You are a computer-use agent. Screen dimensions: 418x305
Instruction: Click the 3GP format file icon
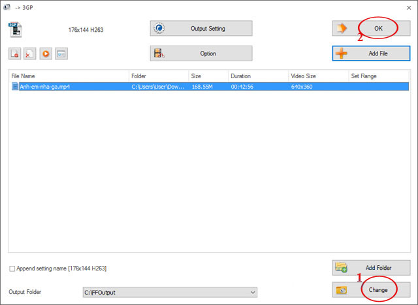pos(15,29)
